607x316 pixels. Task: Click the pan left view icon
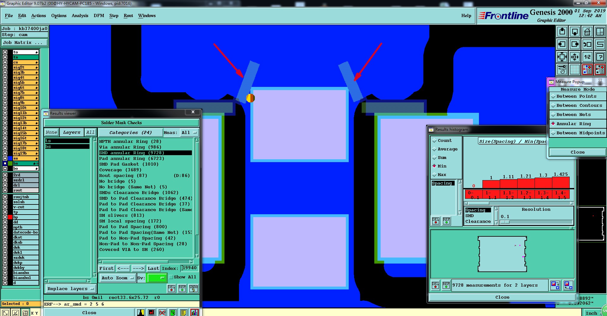point(562,44)
